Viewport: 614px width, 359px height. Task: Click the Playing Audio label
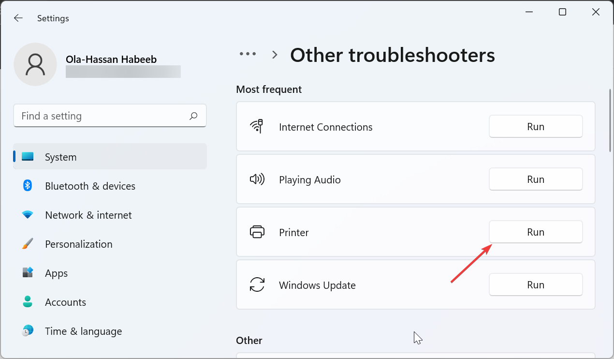click(310, 180)
